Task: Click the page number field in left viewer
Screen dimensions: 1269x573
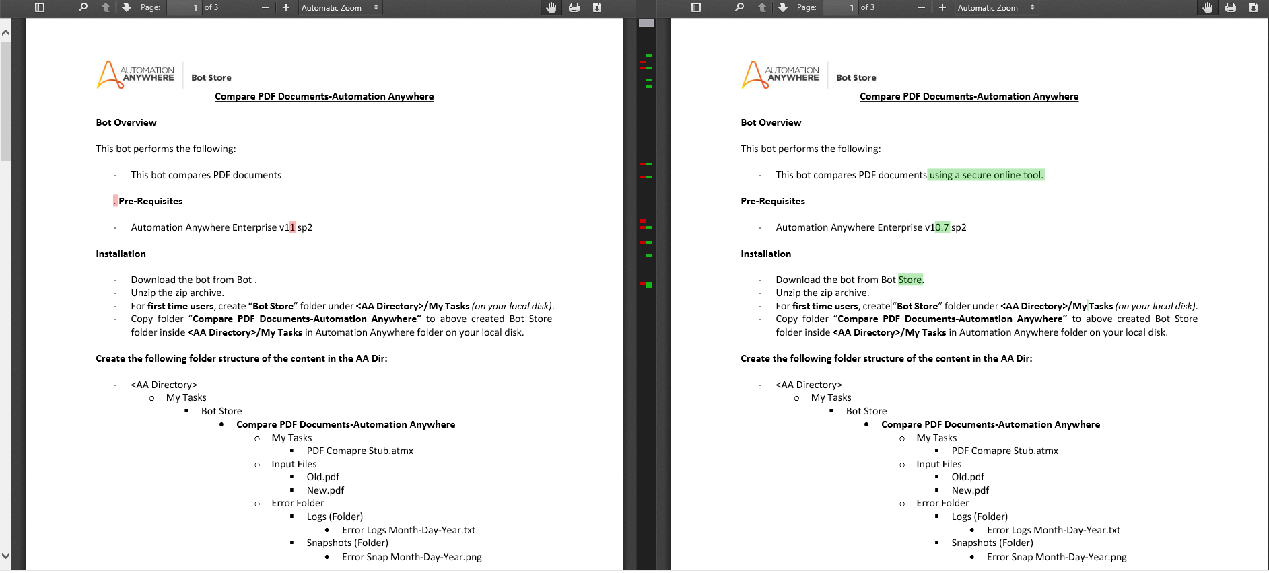Action: (184, 7)
